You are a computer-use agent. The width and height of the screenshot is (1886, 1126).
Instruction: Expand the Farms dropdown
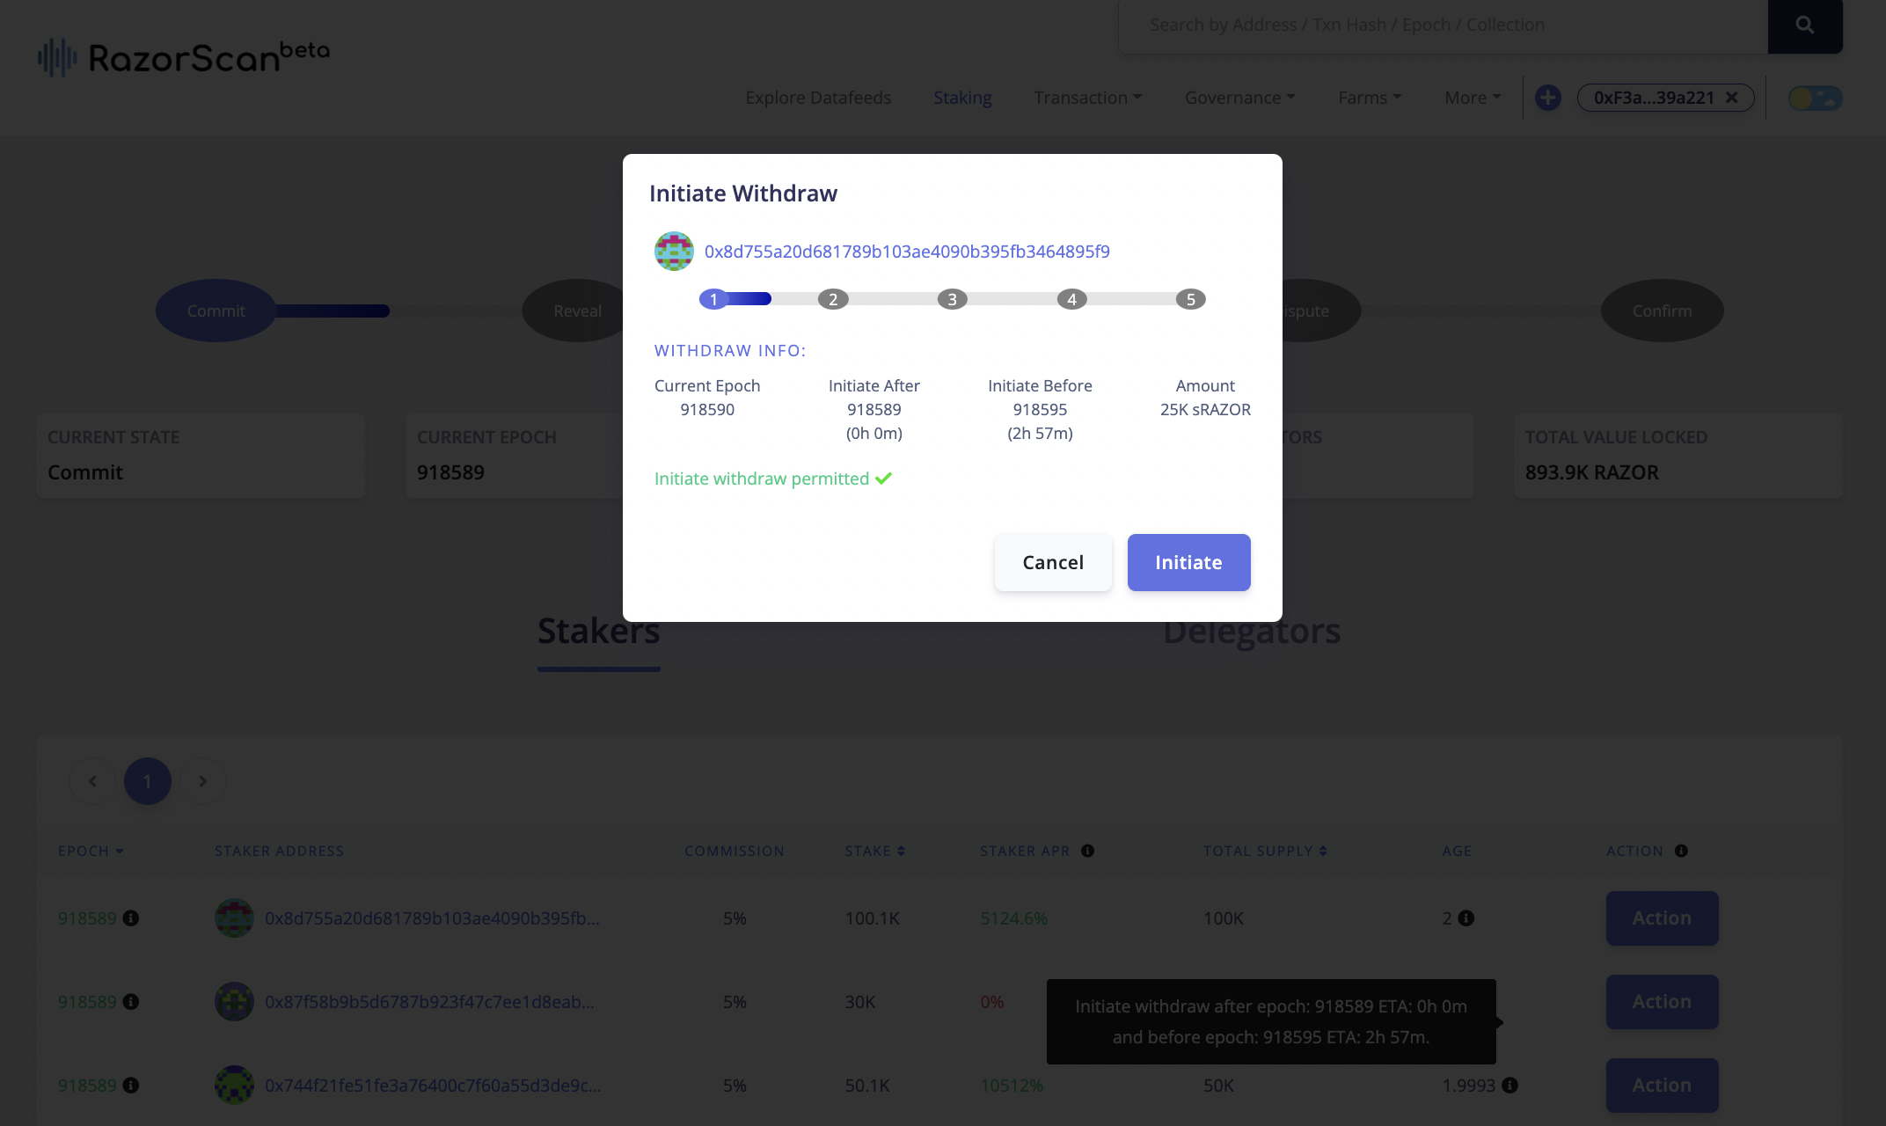(x=1369, y=98)
